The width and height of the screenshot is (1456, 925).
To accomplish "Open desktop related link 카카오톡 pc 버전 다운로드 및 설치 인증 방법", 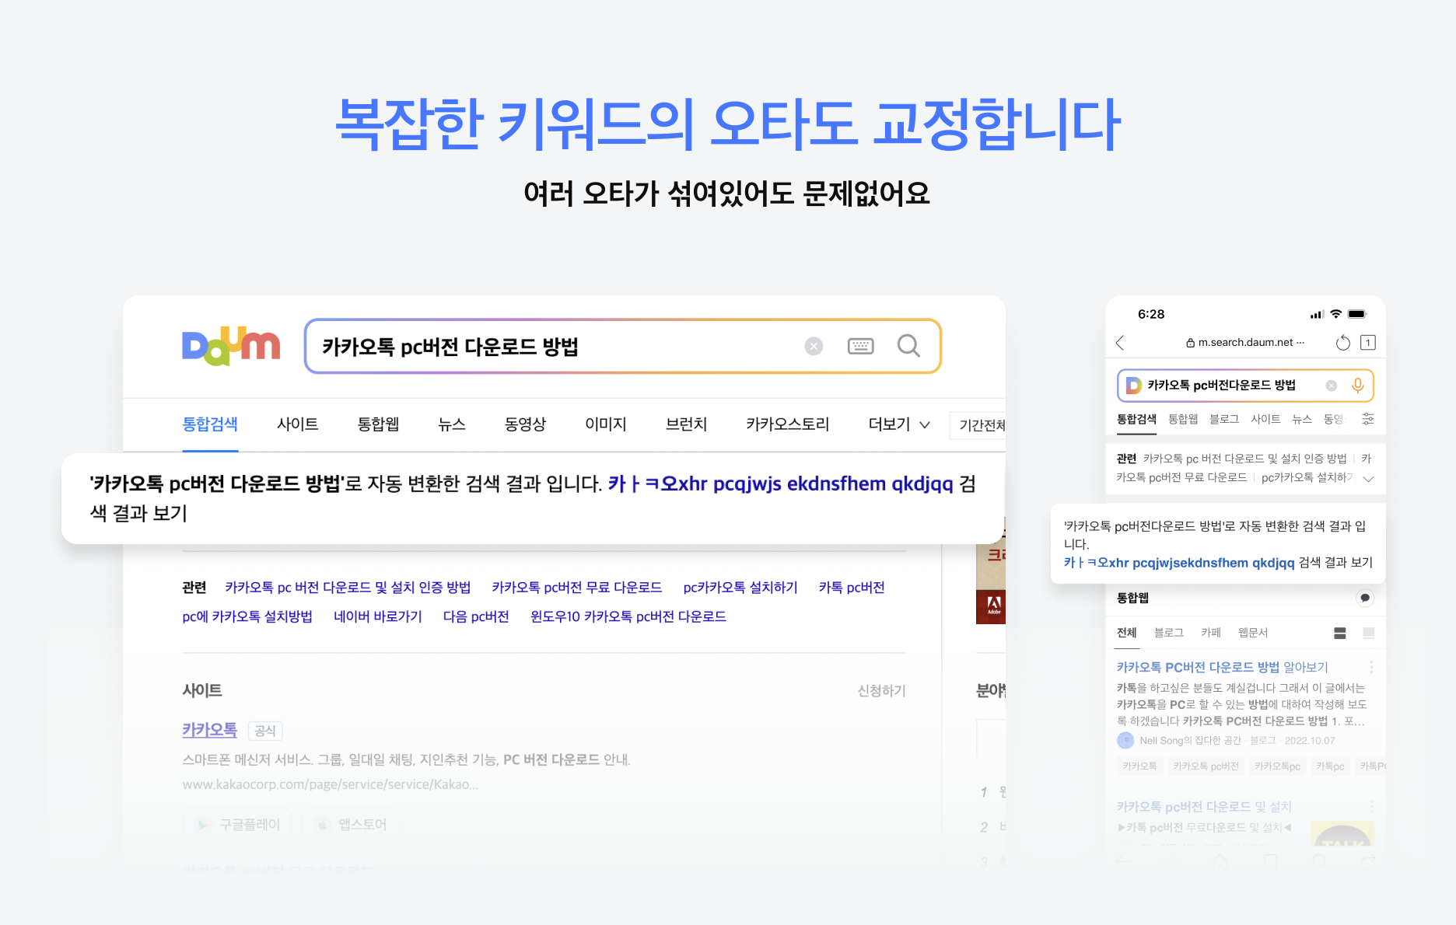I will click(x=348, y=588).
